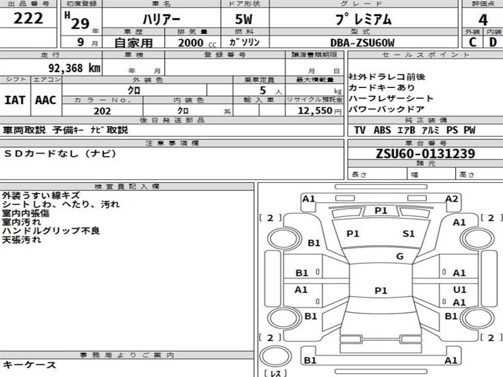Click the grade value プレミアム
This screenshot has width=503, height=377.
point(363,19)
